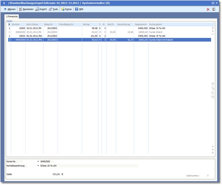
Task: Switch to the 1 Primanota tab
Action: pyautogui.click(x=12, y=16)
